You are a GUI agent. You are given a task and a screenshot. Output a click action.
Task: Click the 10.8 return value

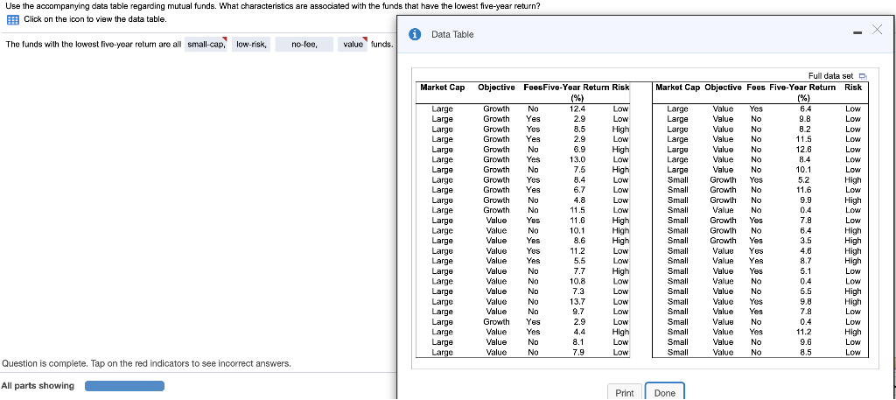577,281
